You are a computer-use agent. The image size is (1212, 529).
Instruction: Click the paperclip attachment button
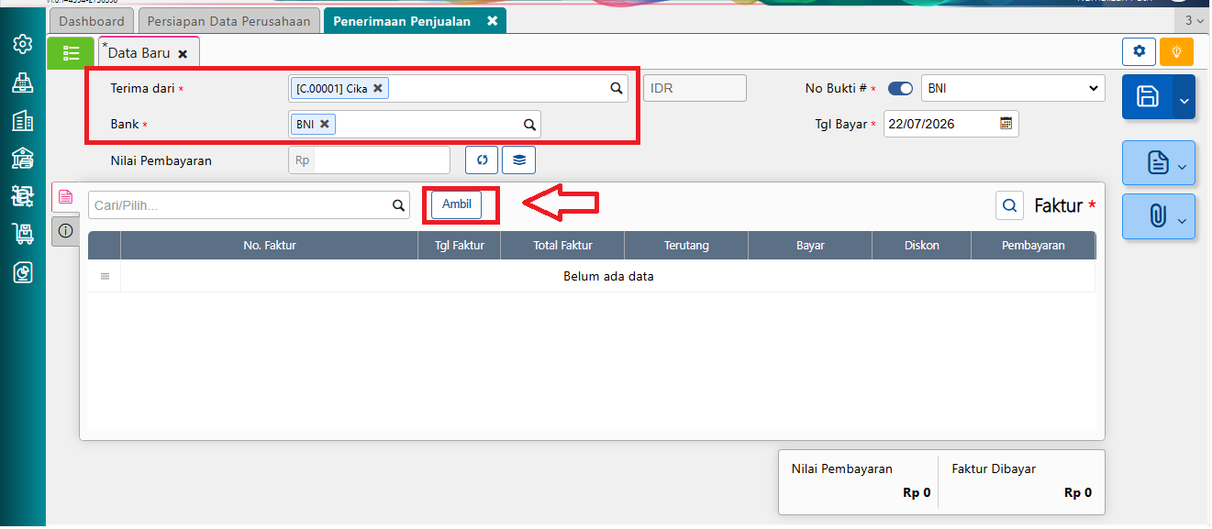click(1158, 216)
